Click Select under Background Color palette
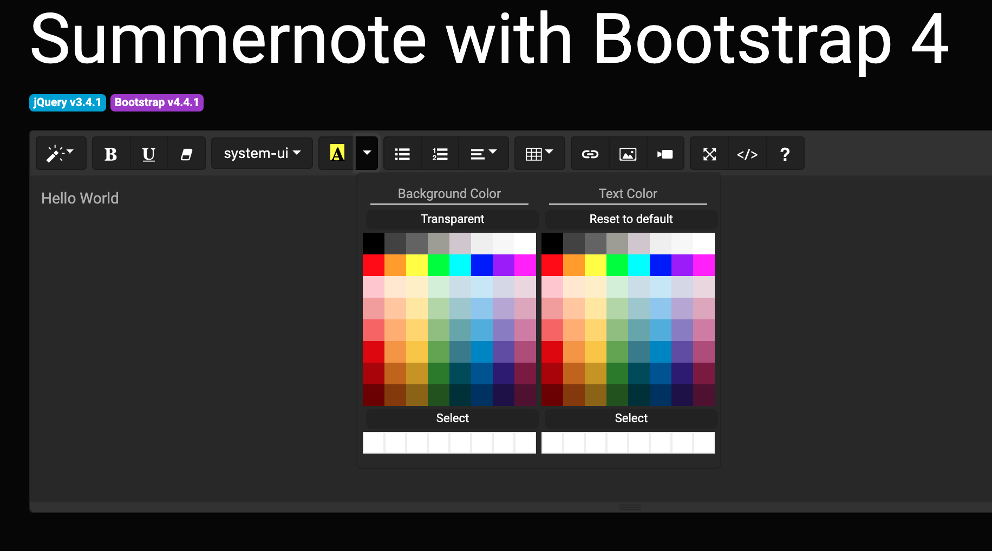This screenshot has height=551, width=992. point(452,418)
